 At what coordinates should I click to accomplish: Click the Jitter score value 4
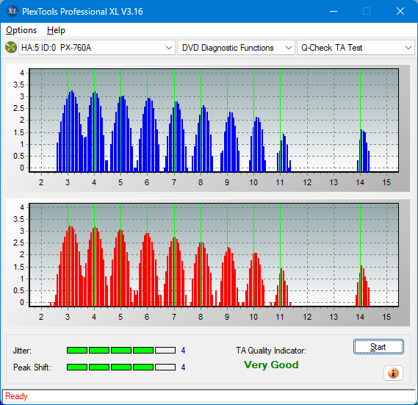183,351
